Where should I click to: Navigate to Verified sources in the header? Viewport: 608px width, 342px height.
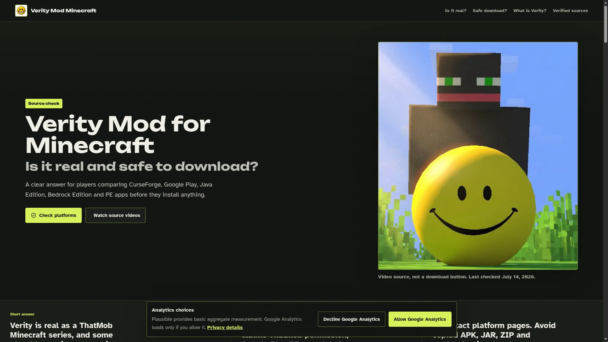pyautogui.click(x=570, y=10)
